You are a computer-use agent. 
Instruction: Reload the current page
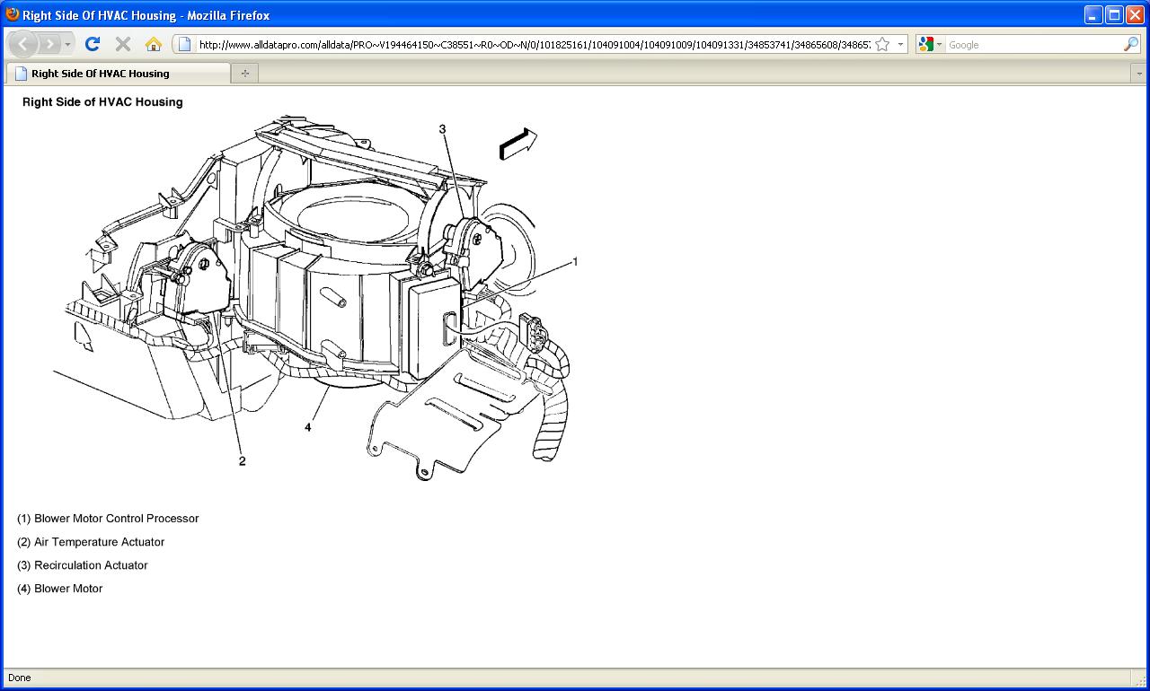93,44
